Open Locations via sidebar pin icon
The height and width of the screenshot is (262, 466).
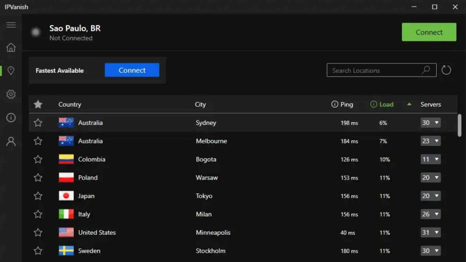(11, 71)
